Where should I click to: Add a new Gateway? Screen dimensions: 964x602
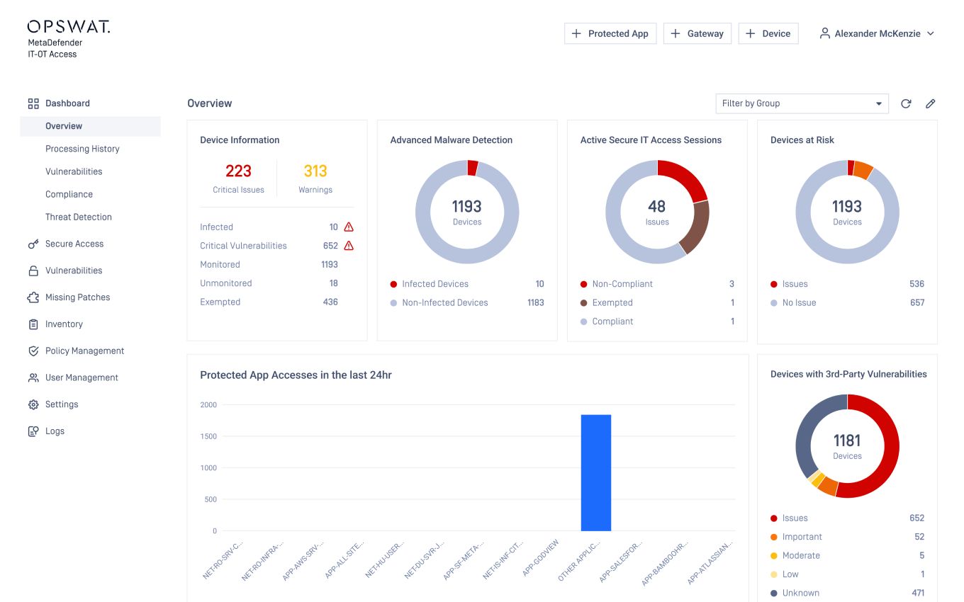click(697, 33)
